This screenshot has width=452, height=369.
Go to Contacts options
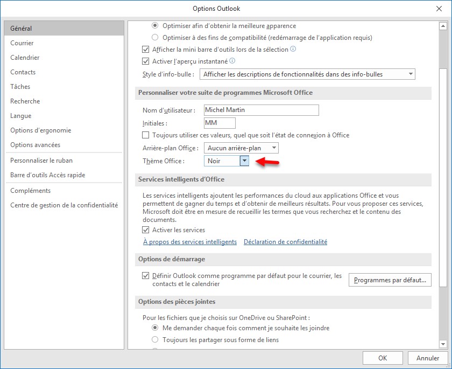64,72
